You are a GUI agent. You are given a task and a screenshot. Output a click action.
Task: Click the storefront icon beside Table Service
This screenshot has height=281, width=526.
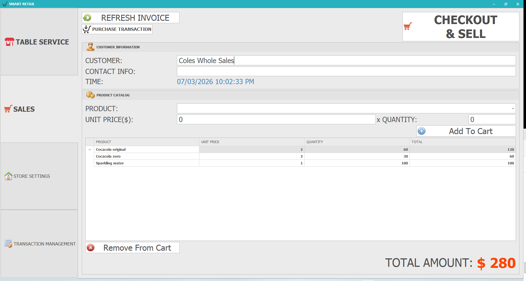click(x=9, y=42)
